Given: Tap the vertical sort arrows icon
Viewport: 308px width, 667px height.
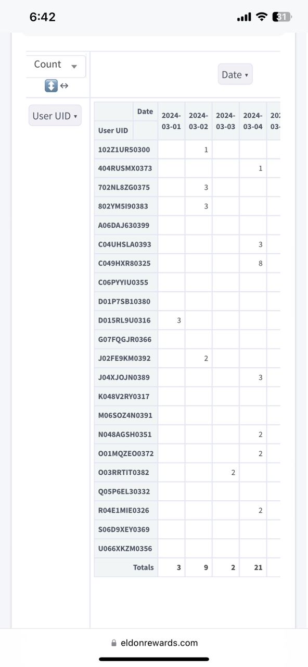Looking at the screenshot, I should point(51,86).
